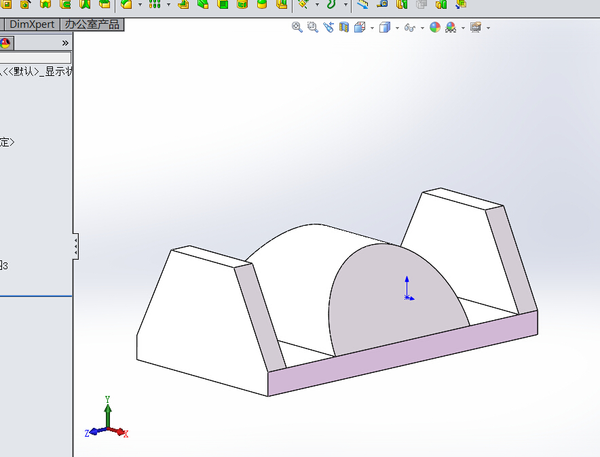Select the <<默认>_显示状 tree entry
This screenshot has width=600, height=457.
(x=37, y=71)
